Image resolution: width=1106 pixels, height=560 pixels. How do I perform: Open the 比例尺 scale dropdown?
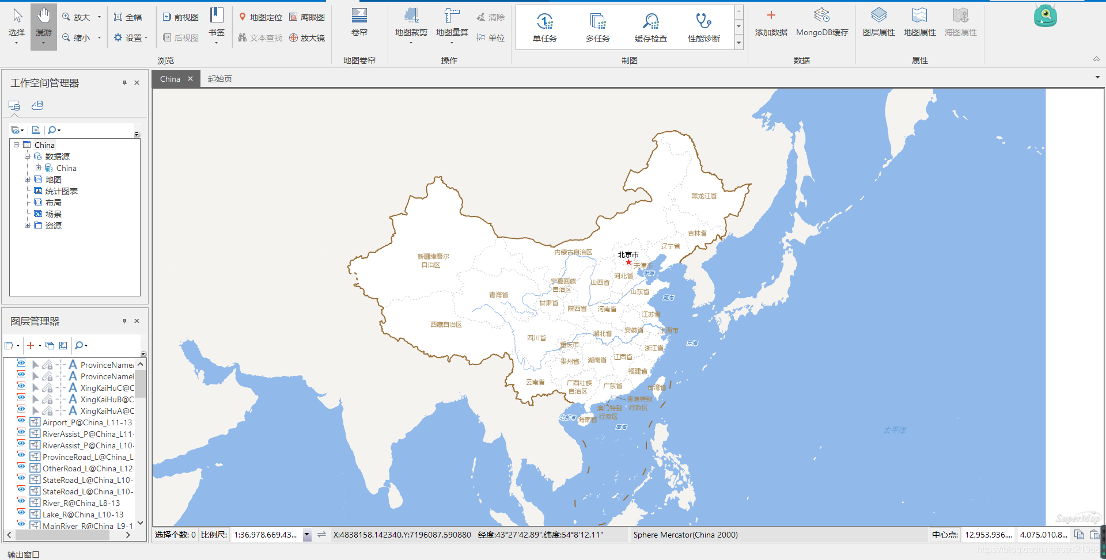[306, 535]
